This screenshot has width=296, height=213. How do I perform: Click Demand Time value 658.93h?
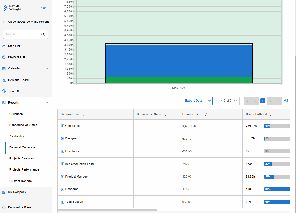pyautogui.click(x=188, y=151)
